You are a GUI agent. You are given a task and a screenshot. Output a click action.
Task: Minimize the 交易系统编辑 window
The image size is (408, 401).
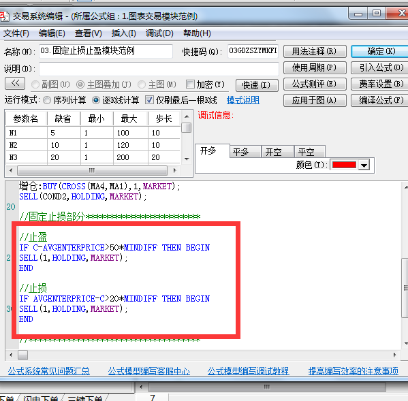pos(358,14)
